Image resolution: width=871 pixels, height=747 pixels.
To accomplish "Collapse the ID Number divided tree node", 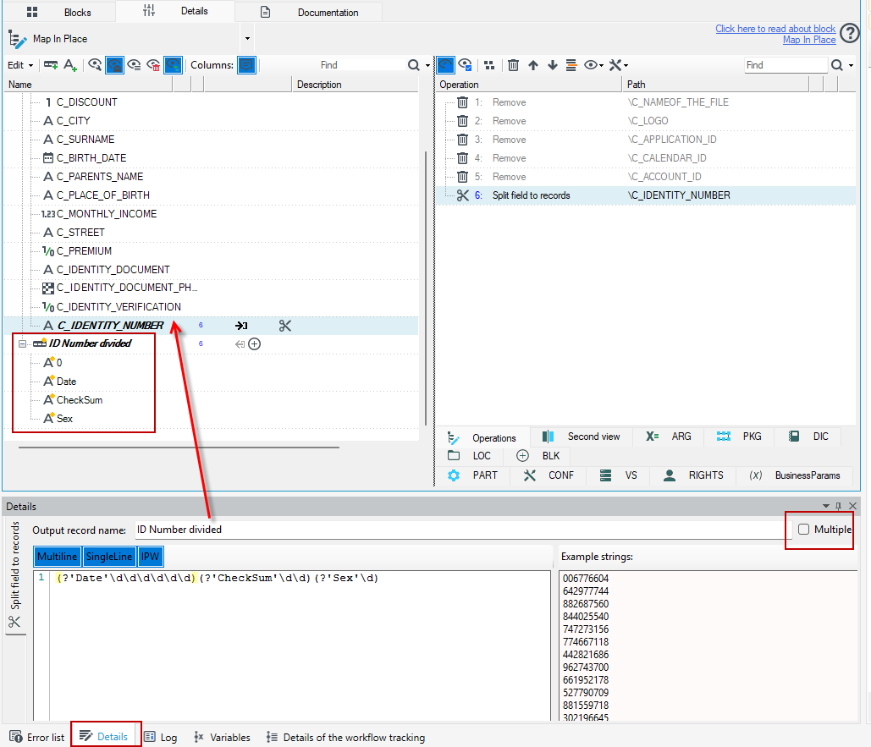I will 22,343.
